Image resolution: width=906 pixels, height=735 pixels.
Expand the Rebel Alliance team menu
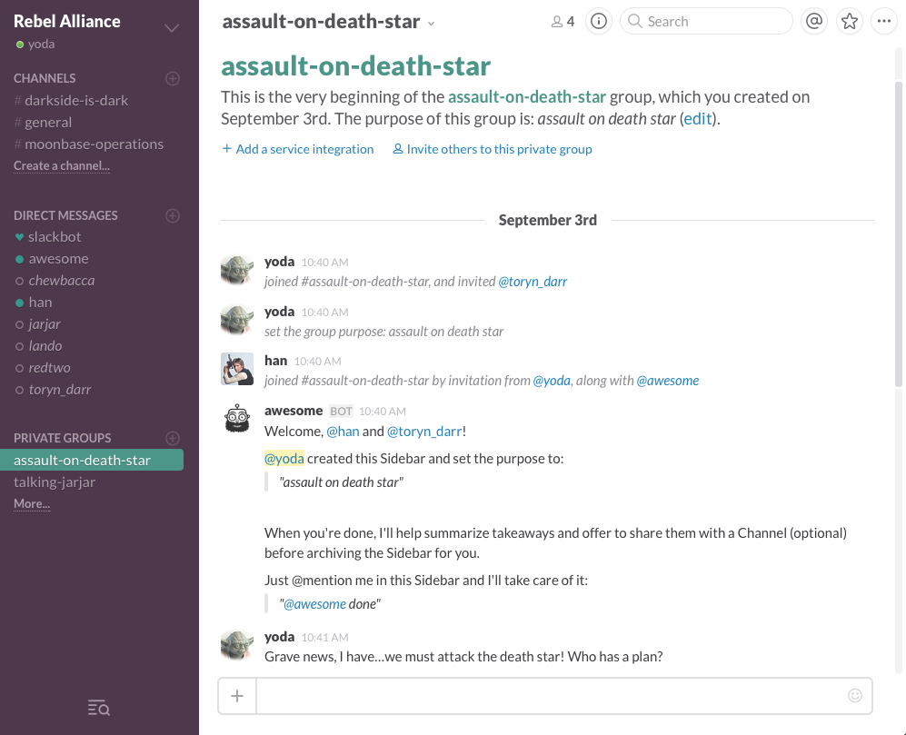pos(171,27)
